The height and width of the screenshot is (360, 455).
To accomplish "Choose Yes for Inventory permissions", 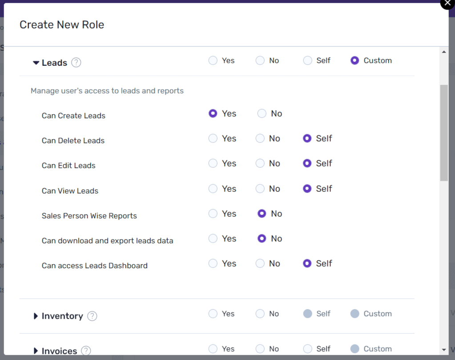I will [213, 314].
